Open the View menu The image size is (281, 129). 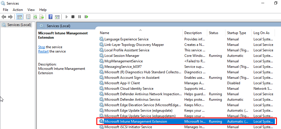click(31, 10)
